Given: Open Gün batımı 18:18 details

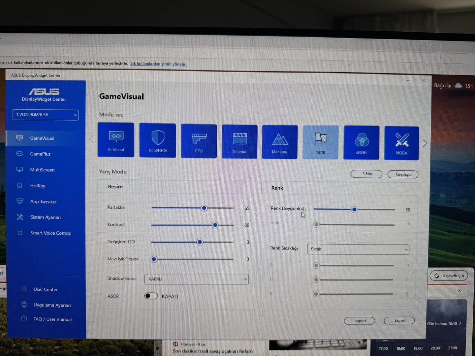Looking at the screenshot, I should (x=444, y=324).
